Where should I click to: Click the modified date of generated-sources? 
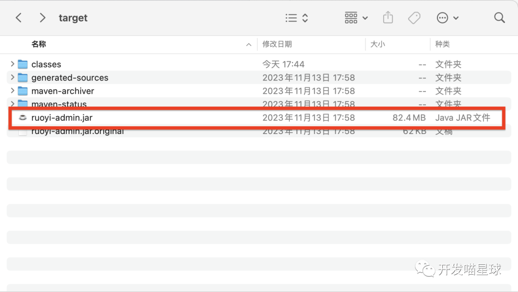[x=308, y=78]
